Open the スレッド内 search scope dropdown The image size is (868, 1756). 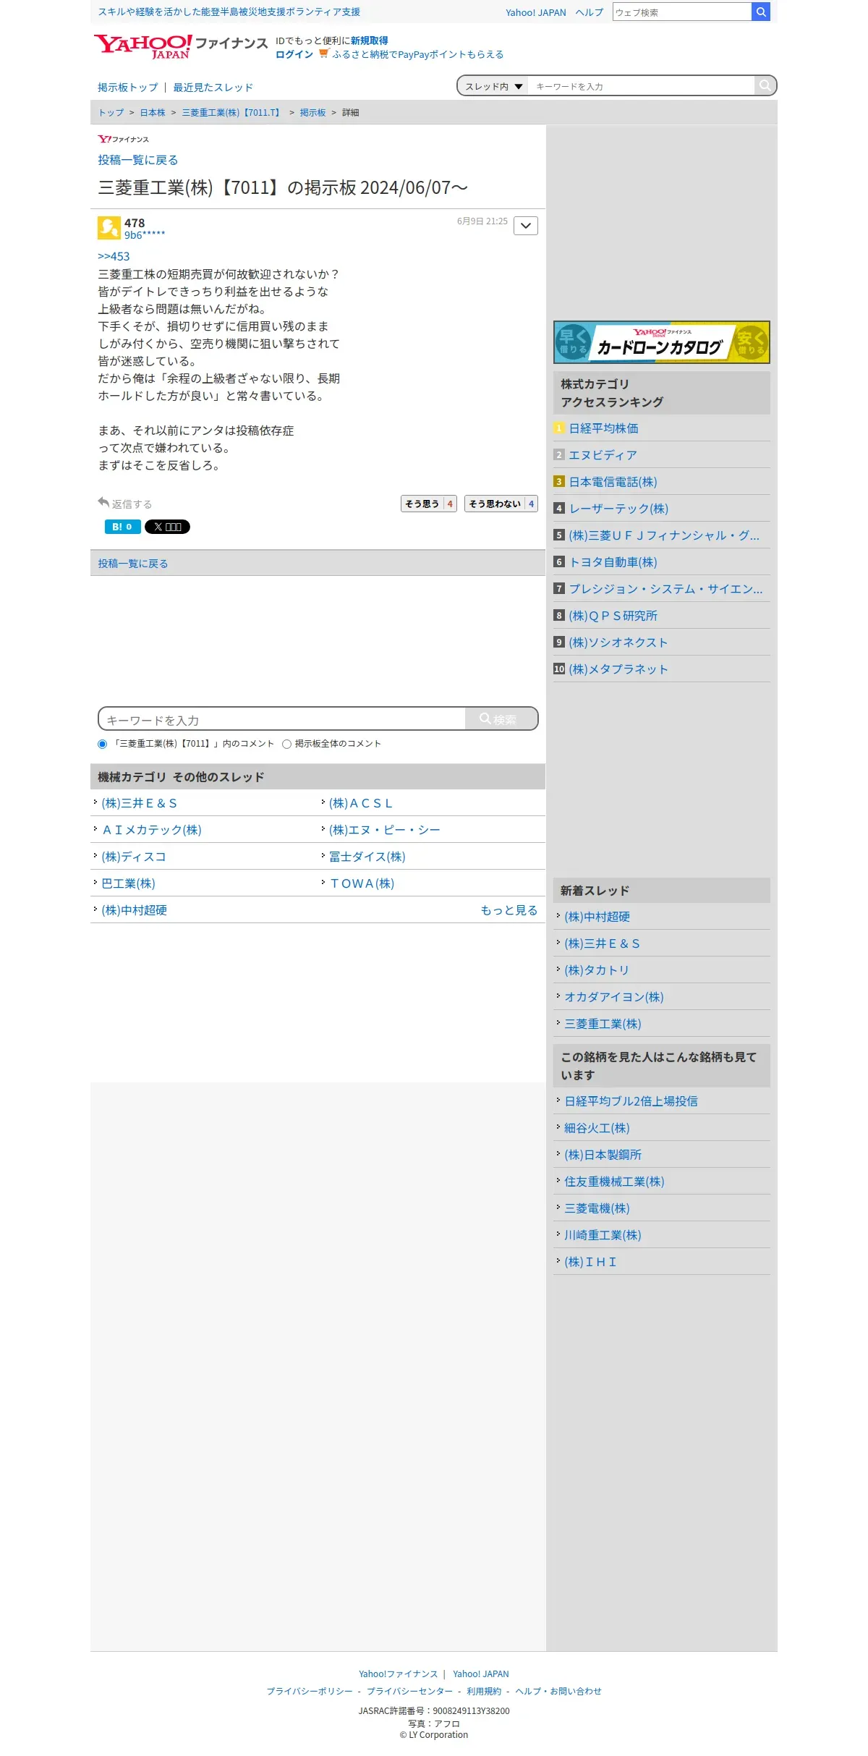(494, 86)
